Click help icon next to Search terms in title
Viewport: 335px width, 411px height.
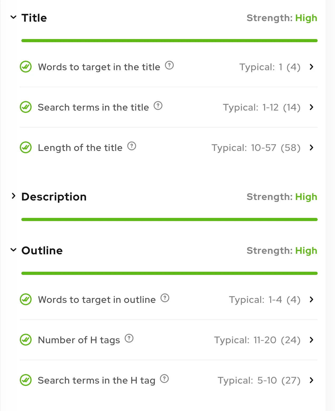tap(158, 106)
